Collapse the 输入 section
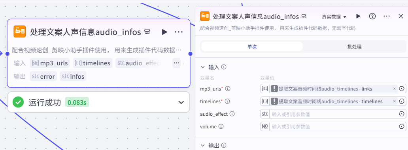 [x=203, y=67]
